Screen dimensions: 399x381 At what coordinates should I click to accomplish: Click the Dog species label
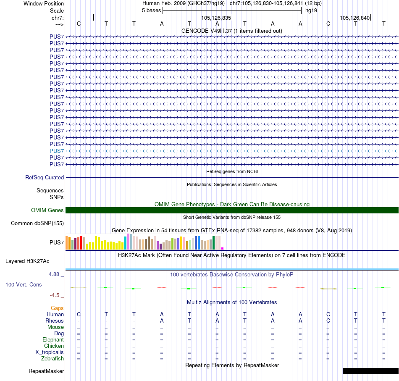tap(59, 334)
